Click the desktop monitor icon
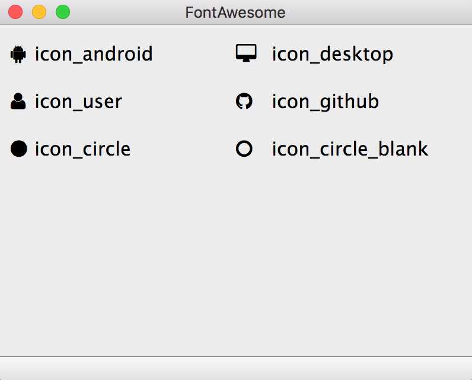This screenshot has width=472, height=380. (x=244, y=53)
